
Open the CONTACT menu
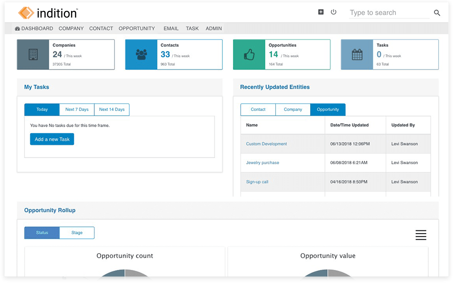click(101, 29)
